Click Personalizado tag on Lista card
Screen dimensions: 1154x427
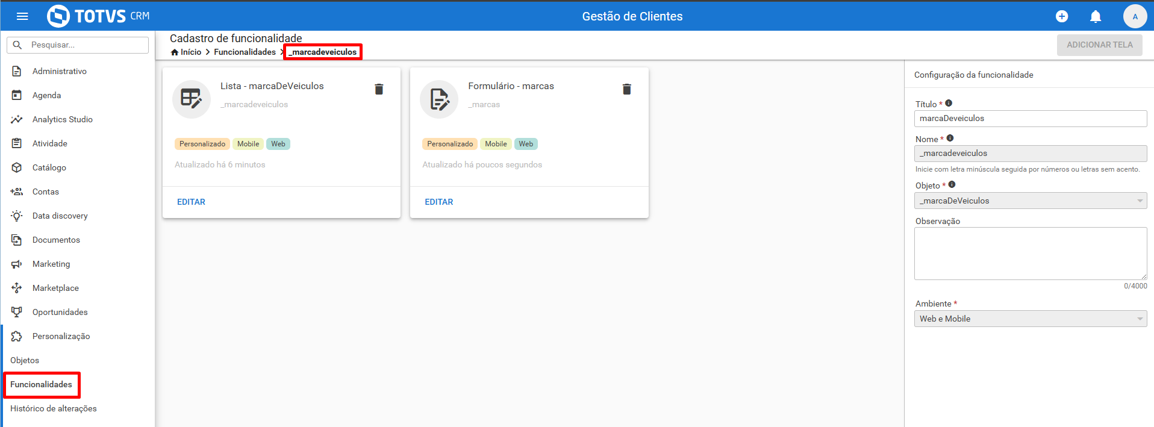point(202,144)
